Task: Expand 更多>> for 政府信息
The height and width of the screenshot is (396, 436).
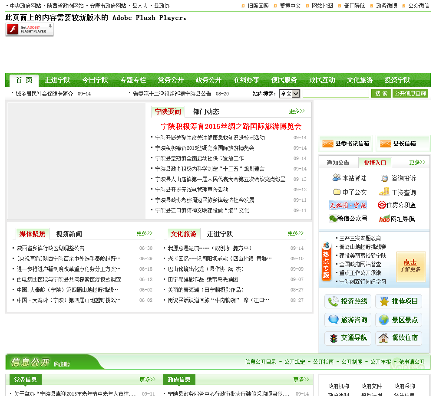Action: 301,380
